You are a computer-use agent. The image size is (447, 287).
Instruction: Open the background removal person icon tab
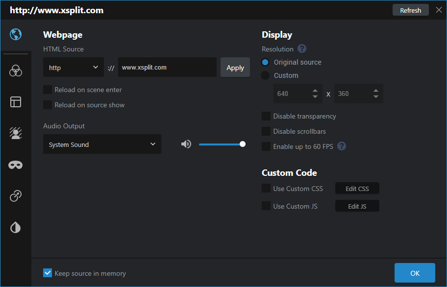(x=16, y=133)
